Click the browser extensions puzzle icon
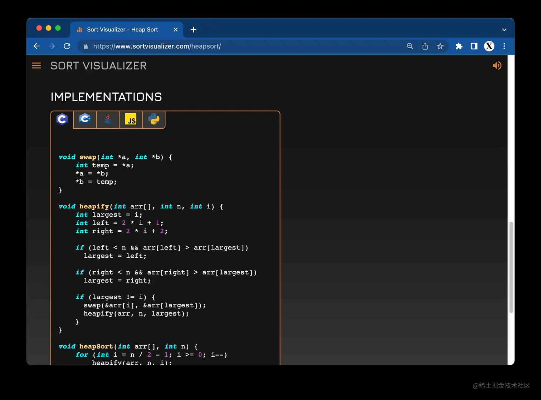The width and height of the screenshot is (541, 400). tap(459, 46)
